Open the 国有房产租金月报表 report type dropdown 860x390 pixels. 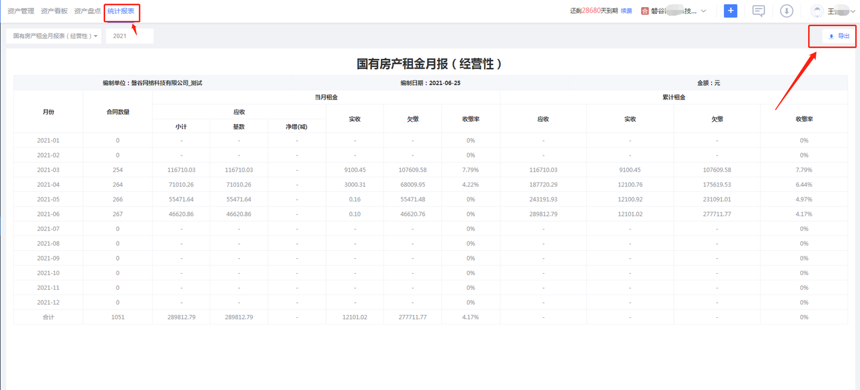(54, 36)
